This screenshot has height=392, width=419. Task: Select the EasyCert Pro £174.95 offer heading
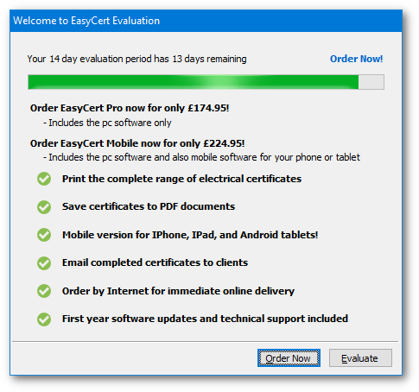130,108
